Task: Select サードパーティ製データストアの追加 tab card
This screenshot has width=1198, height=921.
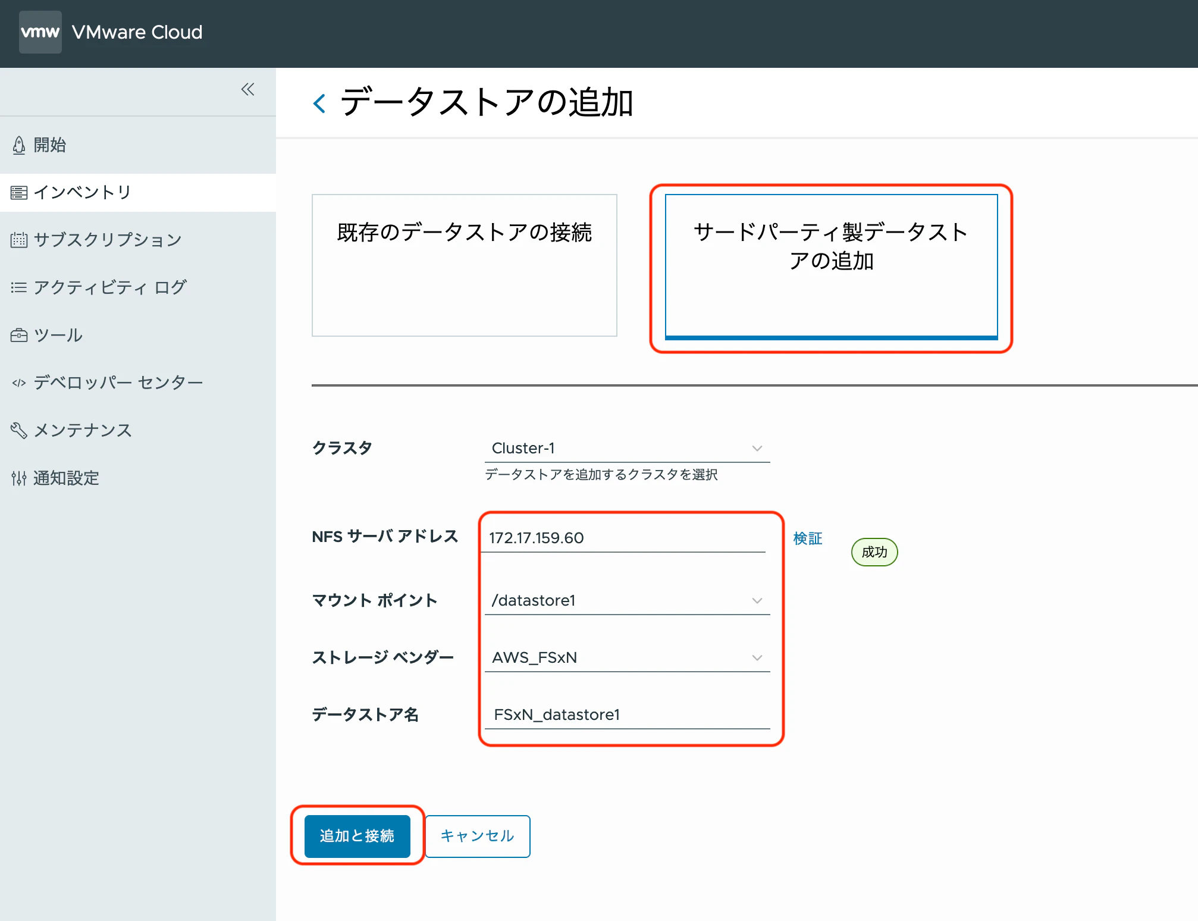Action: click(x=830, y=265)
